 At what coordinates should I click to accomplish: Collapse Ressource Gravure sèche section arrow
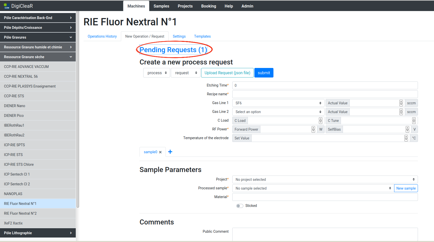click(71, 57)
